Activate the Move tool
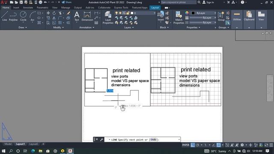Viewport: 274px width, 154px height. coord(48,13)
